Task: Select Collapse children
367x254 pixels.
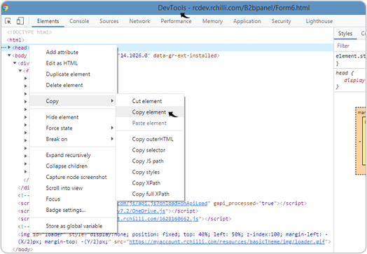Action: coord(67,166)
